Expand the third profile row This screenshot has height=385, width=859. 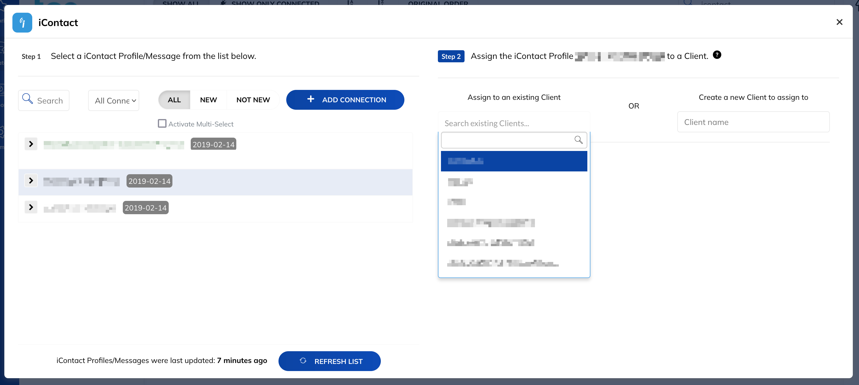(x=31, y=207)
